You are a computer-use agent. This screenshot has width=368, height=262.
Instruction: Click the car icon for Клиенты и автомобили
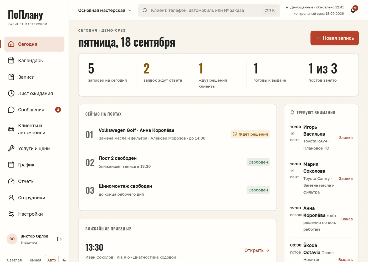click(x=11, y=129)
